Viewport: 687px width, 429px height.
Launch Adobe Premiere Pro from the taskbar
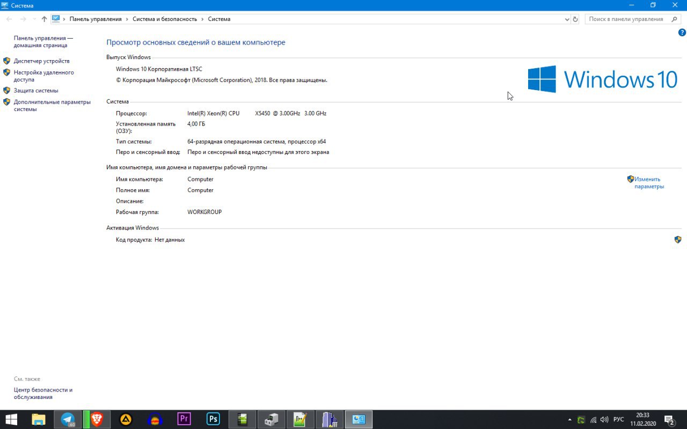tap(184, 419)
